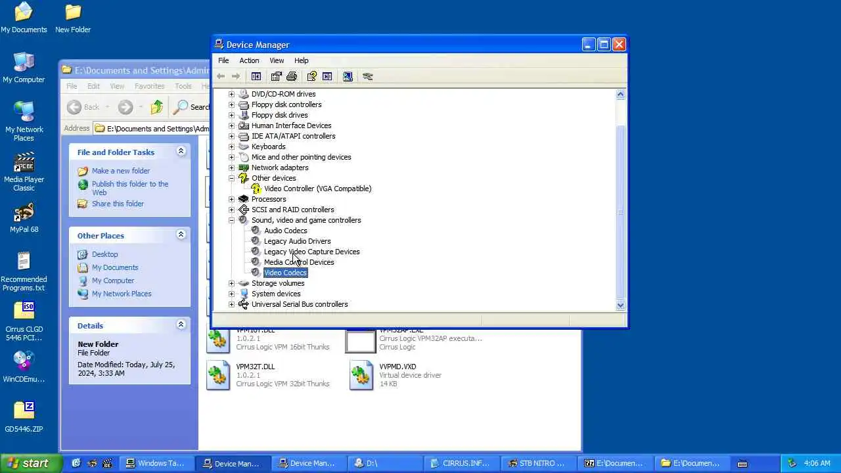This screenshot has width=841, height=473.
Task: Select My Computer desktop icon
Action: tap(24, 68)
